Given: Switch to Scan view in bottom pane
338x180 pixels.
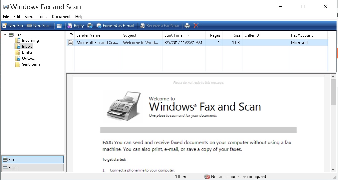Looking at the screenshot, I should point(33,168).
